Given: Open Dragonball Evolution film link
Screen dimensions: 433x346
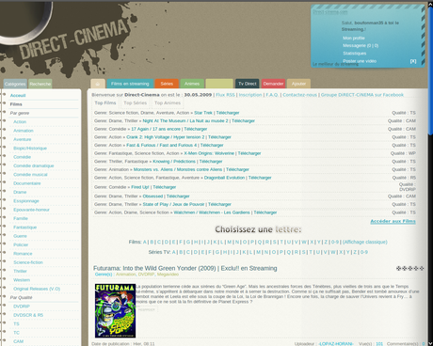Looking at the screenshot, I should (224, 178).
